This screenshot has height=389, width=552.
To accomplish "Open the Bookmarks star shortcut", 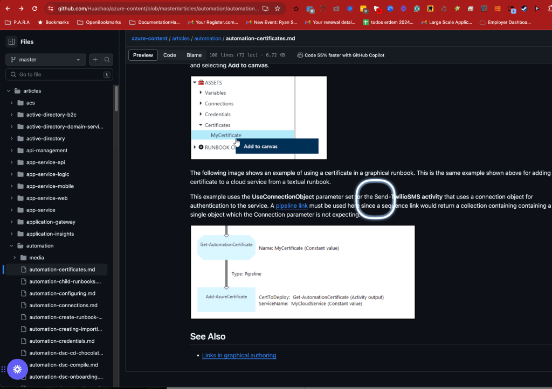I will (x=53, y=22).
